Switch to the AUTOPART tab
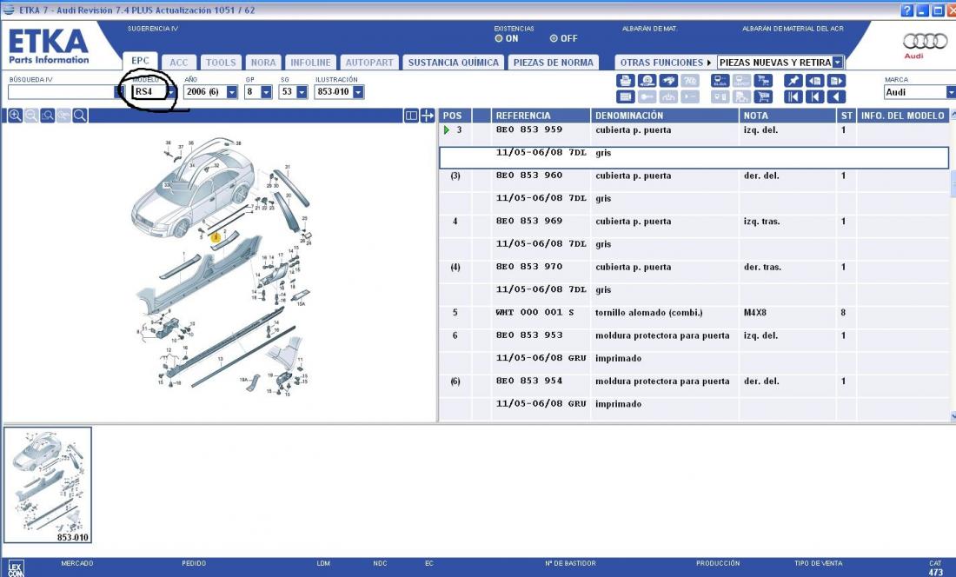Screen dimensions: 956x577 tap(369, 63)
